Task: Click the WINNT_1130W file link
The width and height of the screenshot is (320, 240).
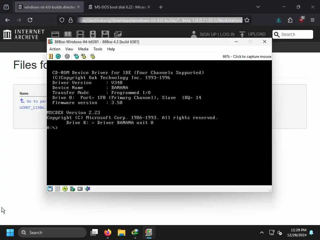Action: (33, 107)
